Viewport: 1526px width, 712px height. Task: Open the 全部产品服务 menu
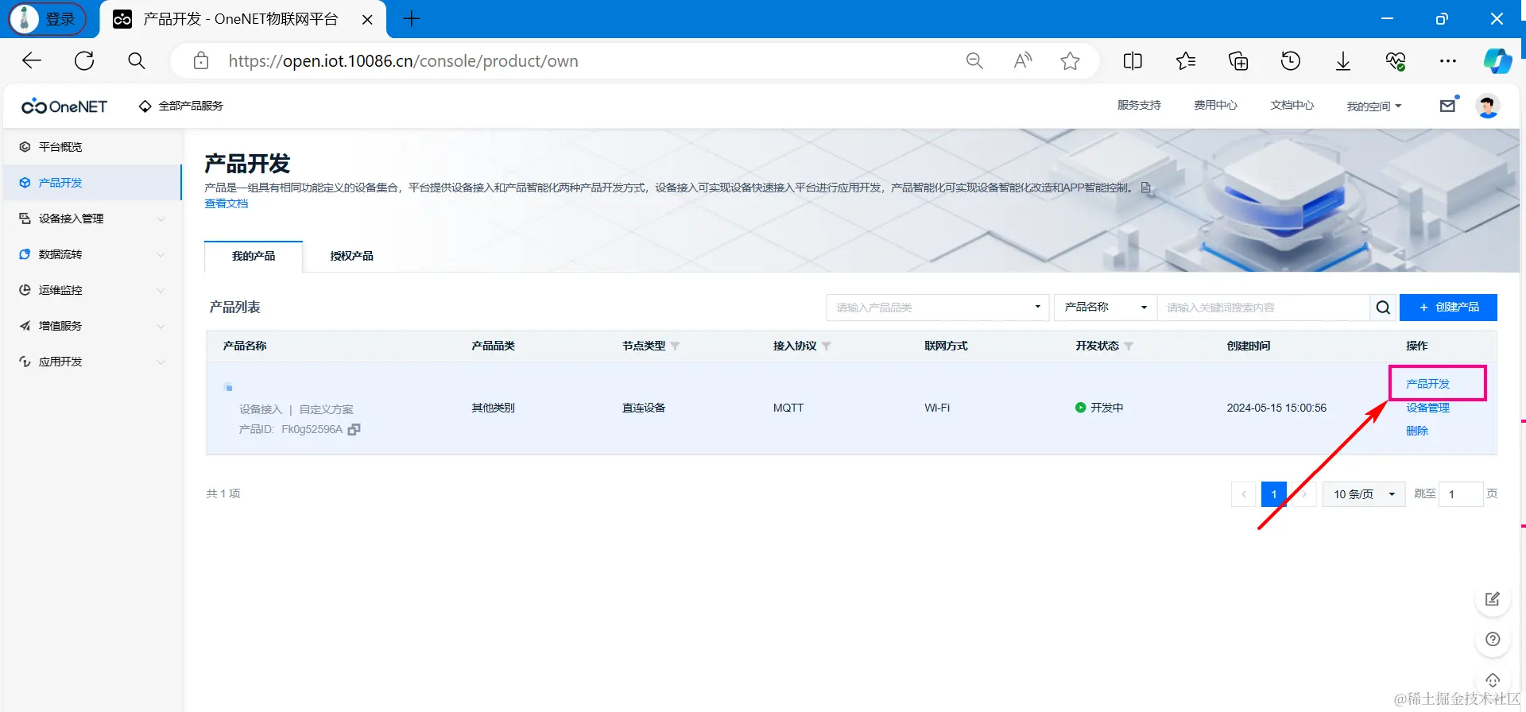click(180, 106)
